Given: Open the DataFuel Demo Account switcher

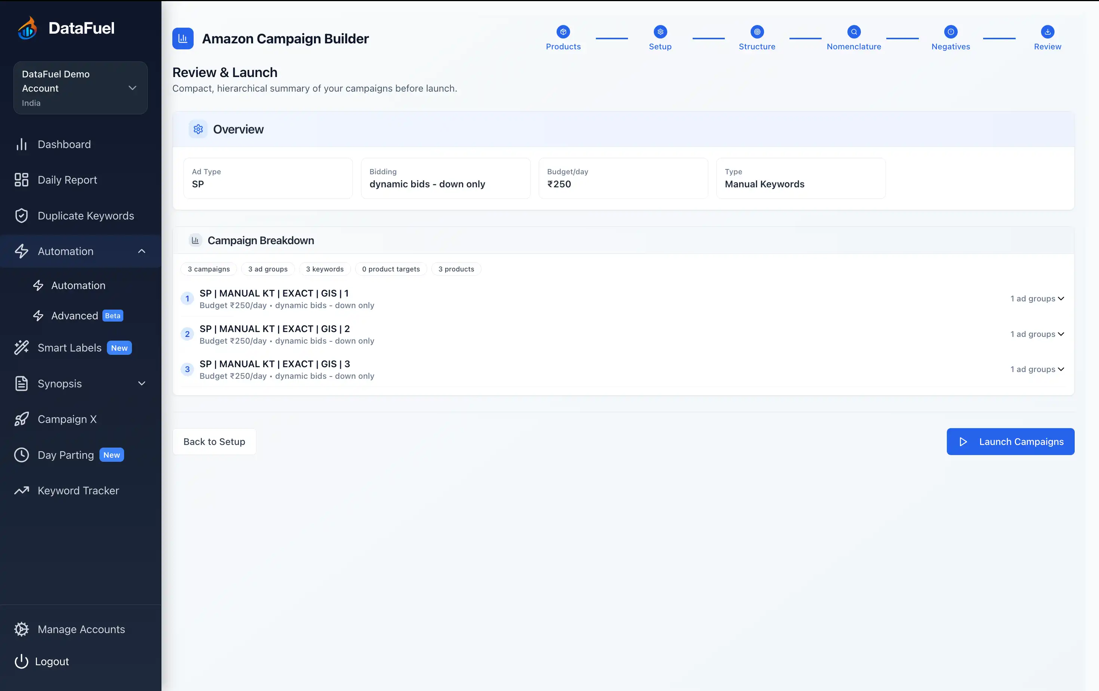Looking at the screenshot, I should (x=80, y=87).
